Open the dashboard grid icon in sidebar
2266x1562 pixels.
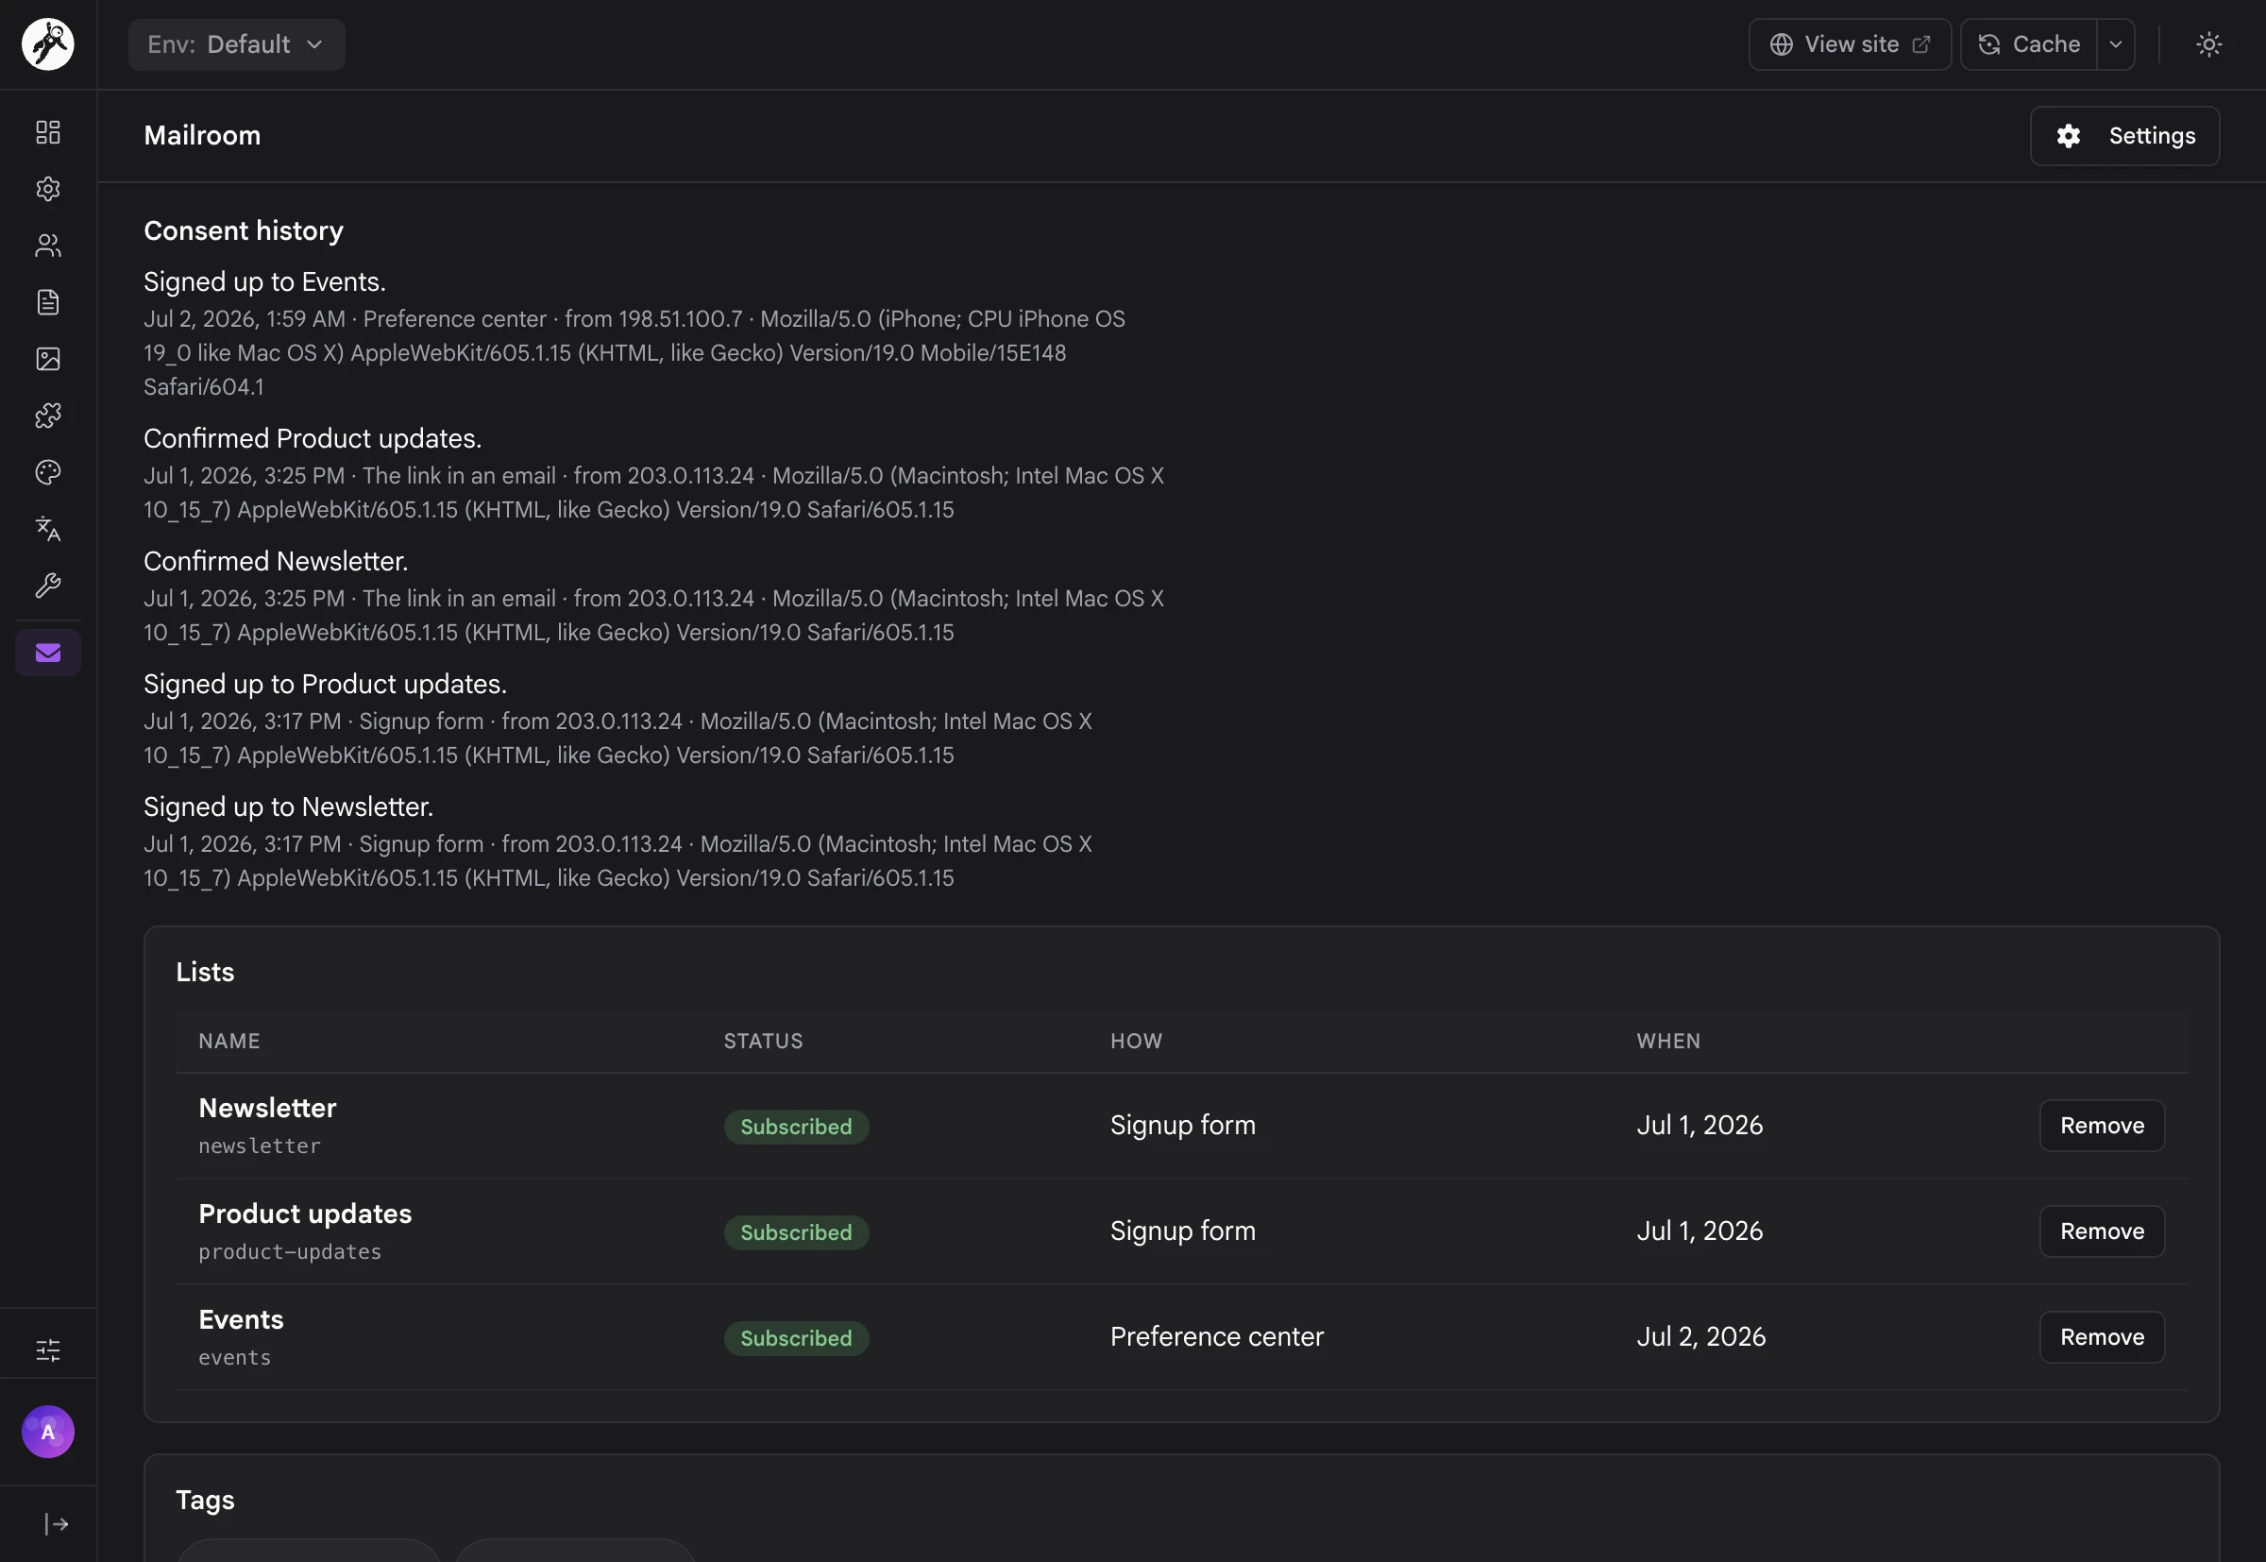48,132
